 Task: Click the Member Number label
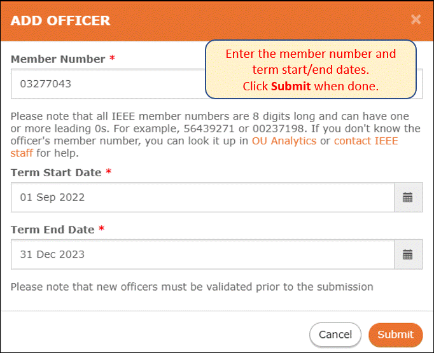(x=58, y=59)
